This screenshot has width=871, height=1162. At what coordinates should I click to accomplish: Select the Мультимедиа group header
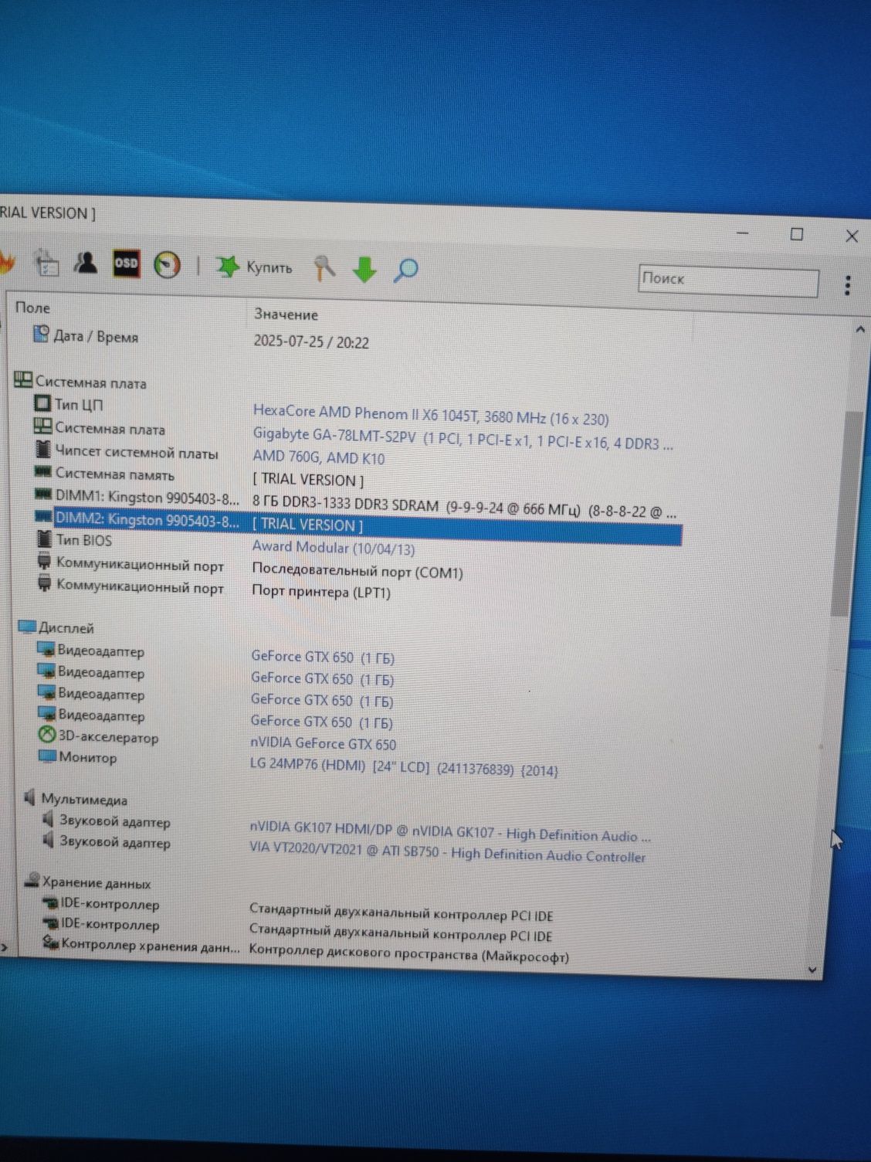click(x=76, y=799)
